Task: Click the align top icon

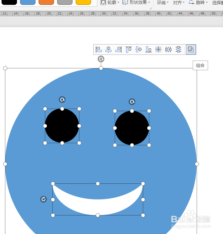Action: pyautogui.click(x=129, y=50)
